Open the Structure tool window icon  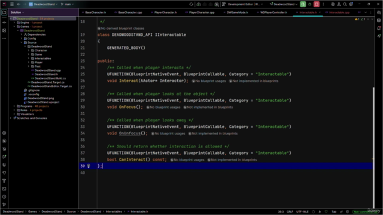point(4,30)
